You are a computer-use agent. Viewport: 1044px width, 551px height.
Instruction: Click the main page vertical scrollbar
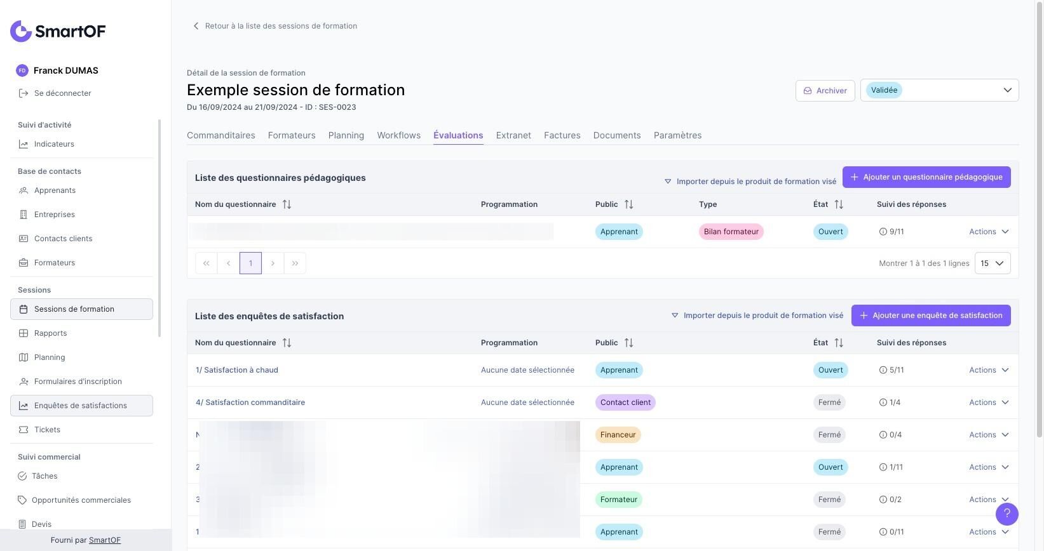coord(1040,219)
